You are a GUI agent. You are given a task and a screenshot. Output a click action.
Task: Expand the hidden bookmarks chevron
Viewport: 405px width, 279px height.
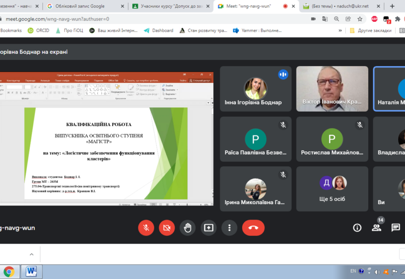[x=340, y=31]
